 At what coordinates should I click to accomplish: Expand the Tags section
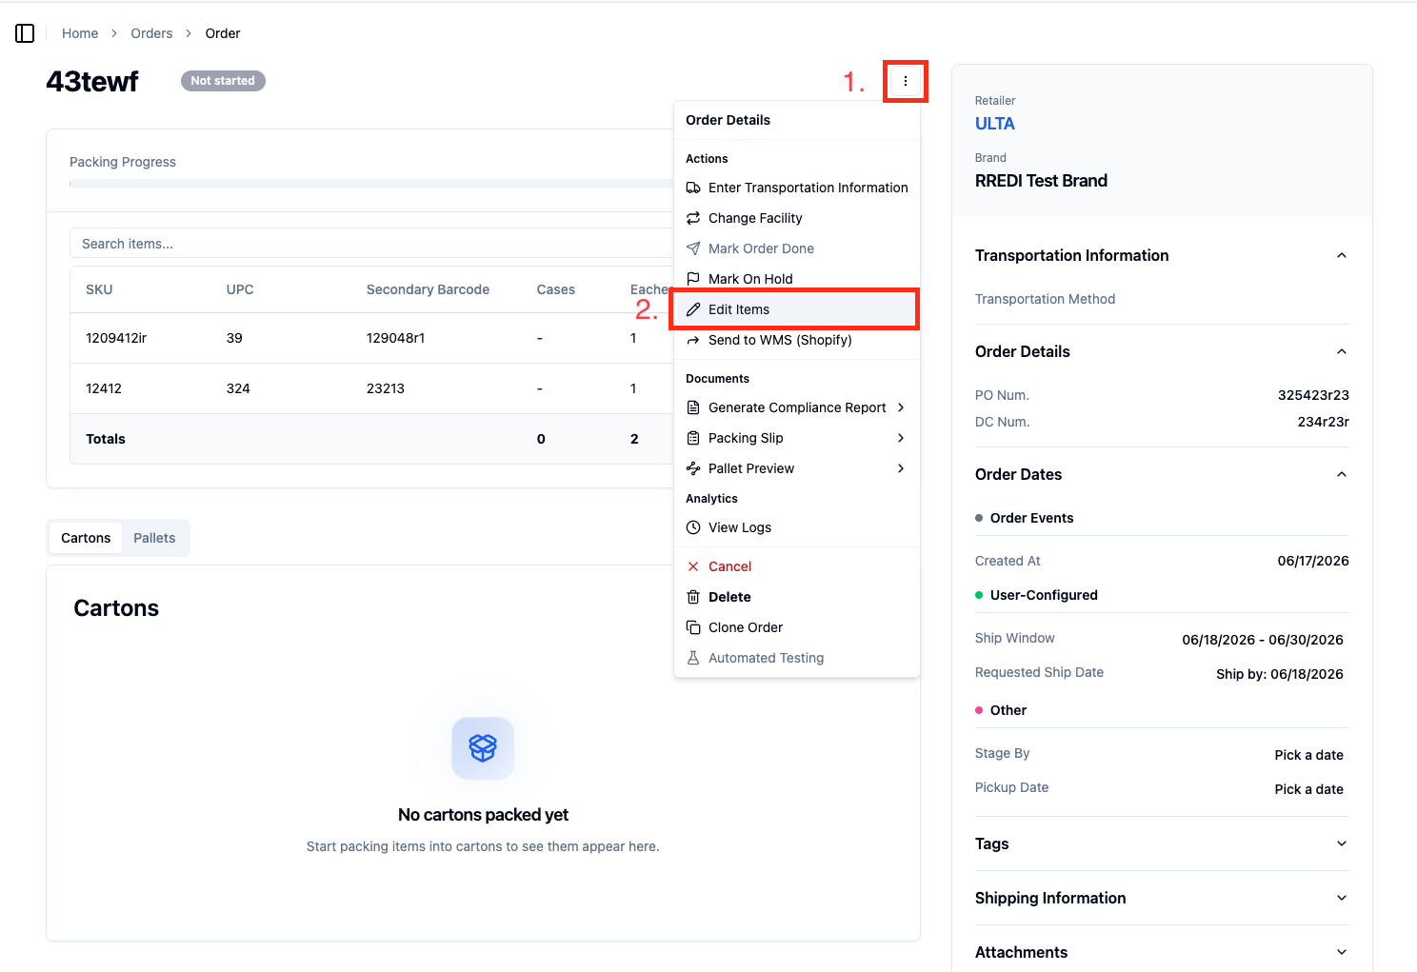point(1342,843)
